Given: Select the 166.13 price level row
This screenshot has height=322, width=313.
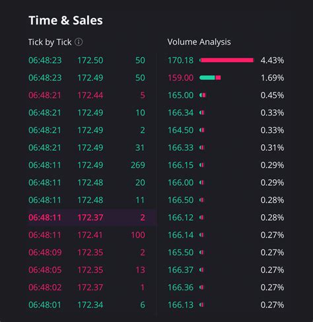Looking at the screenshot, I should point(226,305).
